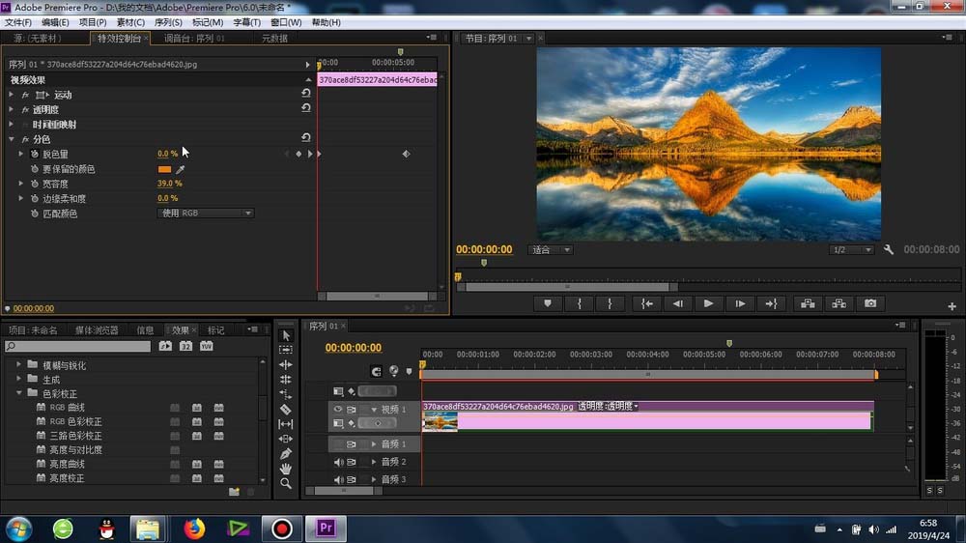Switch to the 媒体浏览器 tab
This screenshot has width=966, height=543.
tap(97, 330)
